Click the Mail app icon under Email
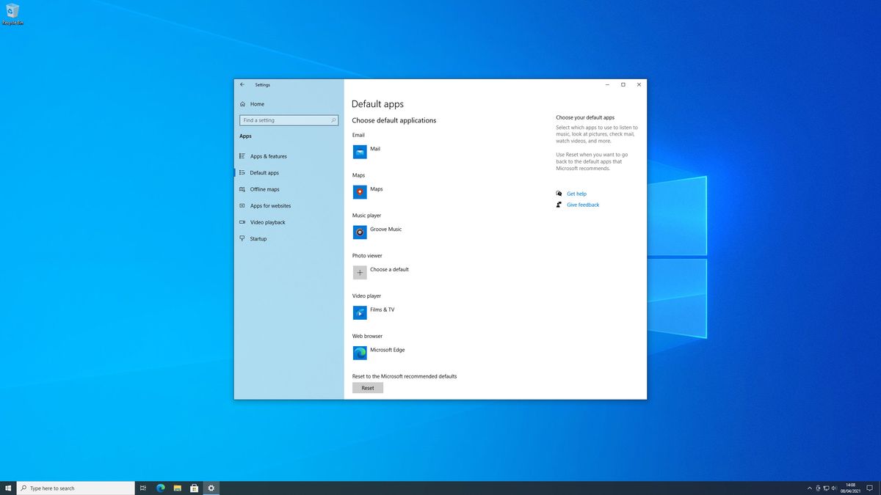 pyautogui.click(x=360, y=152)
